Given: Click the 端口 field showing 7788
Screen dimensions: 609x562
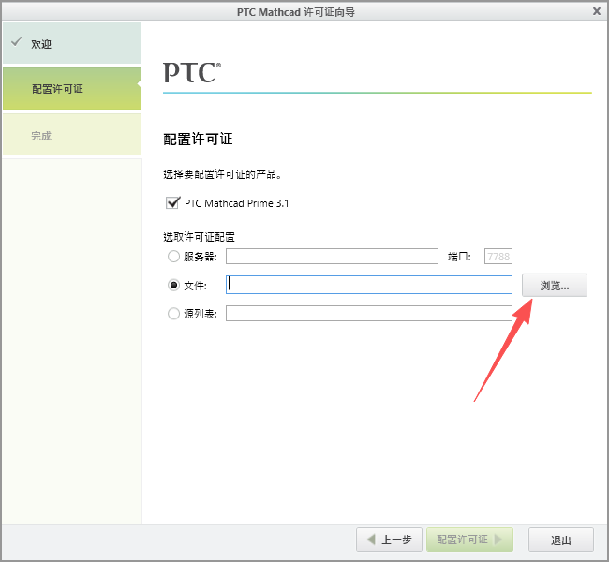Looking at the screenshot, I should [498, 257].
